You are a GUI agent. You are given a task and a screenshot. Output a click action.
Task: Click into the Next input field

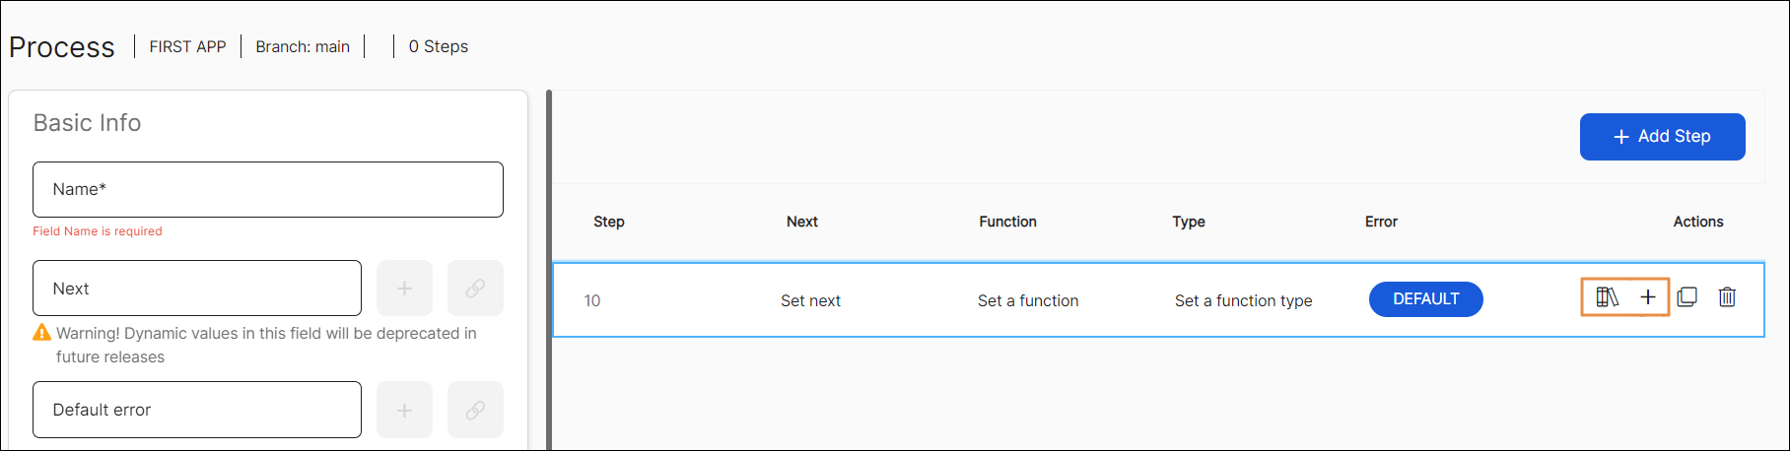[197, 289]
